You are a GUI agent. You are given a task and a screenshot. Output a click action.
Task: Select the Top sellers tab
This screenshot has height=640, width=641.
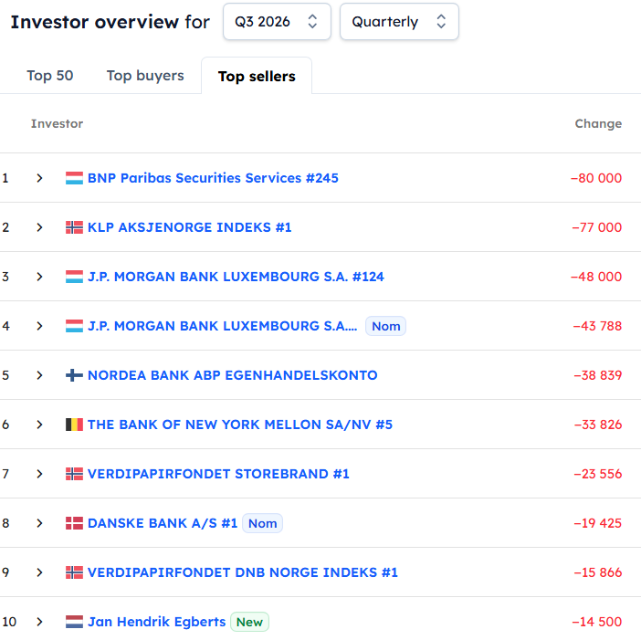257,76
